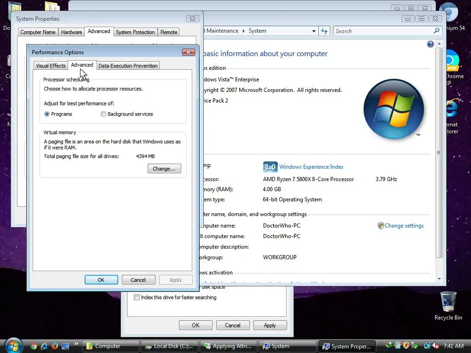Click Change... virtual memory button

click(x=164, y=169)
